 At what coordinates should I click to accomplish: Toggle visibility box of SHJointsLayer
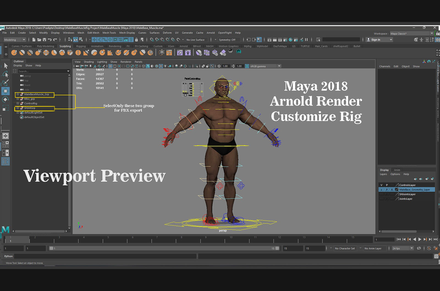(x=381, y=194)
